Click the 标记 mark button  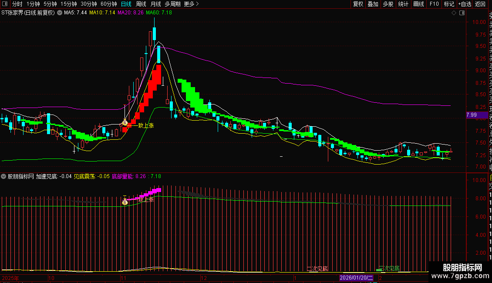(x=449, y=4)
